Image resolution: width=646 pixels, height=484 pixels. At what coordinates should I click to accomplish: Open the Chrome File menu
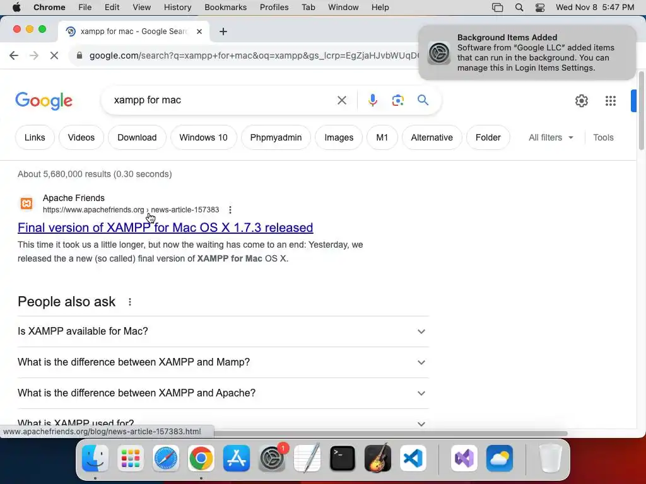pos(85,8)
